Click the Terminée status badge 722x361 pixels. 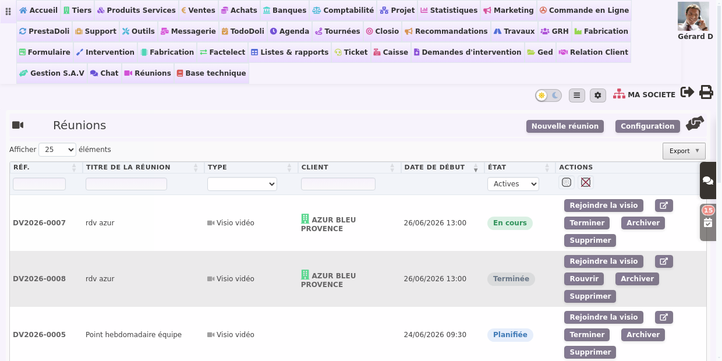click(511, 279)
